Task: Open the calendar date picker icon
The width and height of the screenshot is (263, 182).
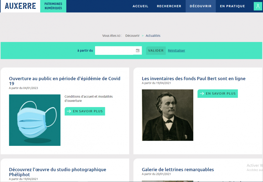Action: pyautogui.click(x=138, y=51)
